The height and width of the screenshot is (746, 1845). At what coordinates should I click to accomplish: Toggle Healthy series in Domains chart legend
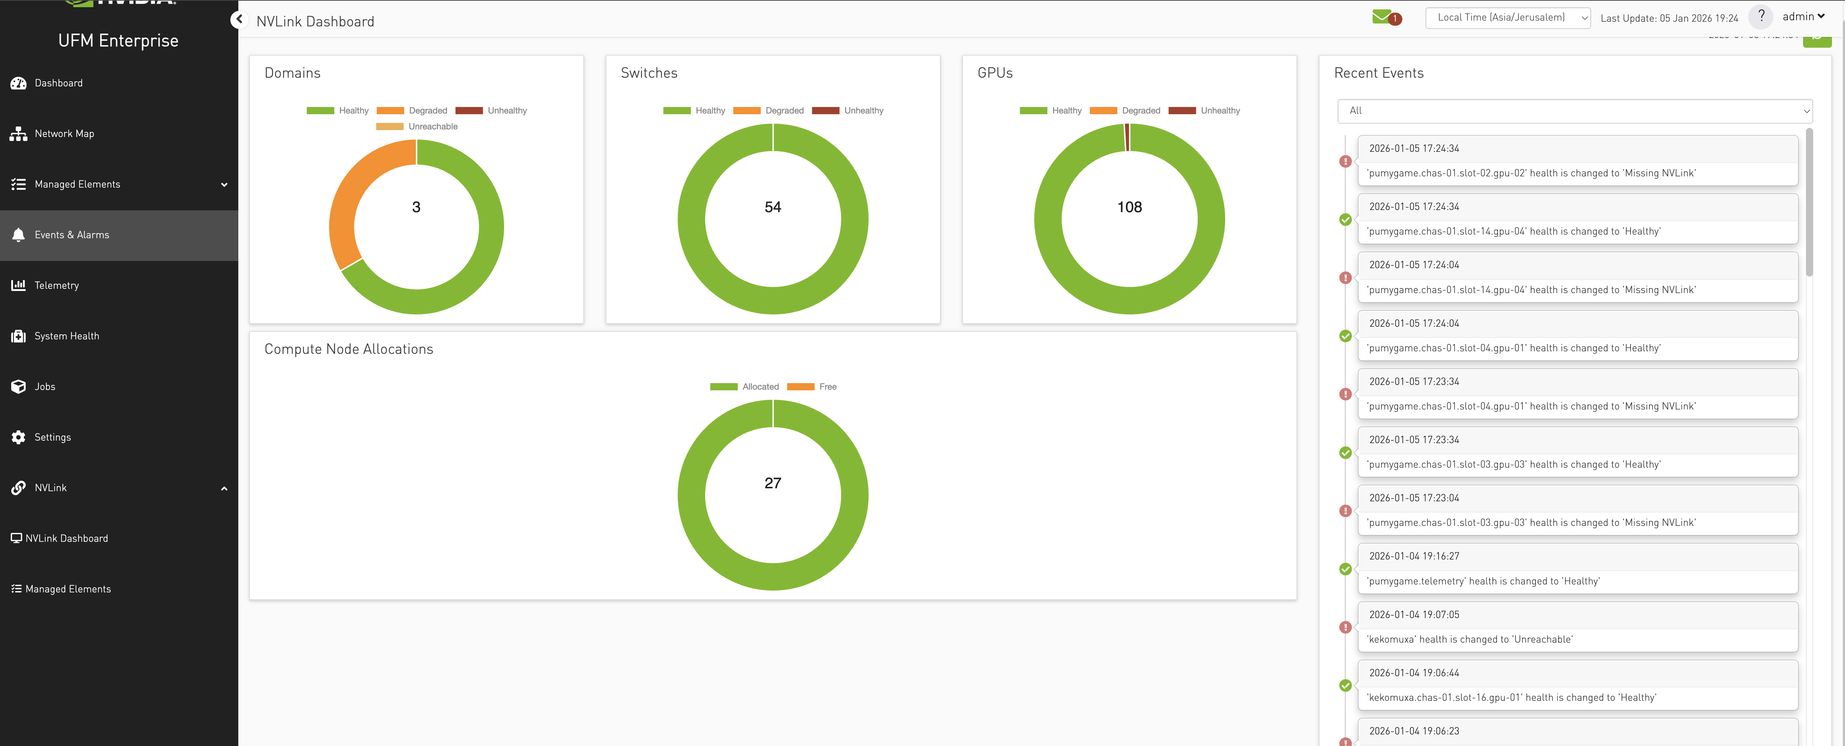[337, 111]
